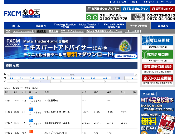The image size is (179, 134).
Task: Open Meta Trader 4 MT4口座 tab
Action: (89, 26)
